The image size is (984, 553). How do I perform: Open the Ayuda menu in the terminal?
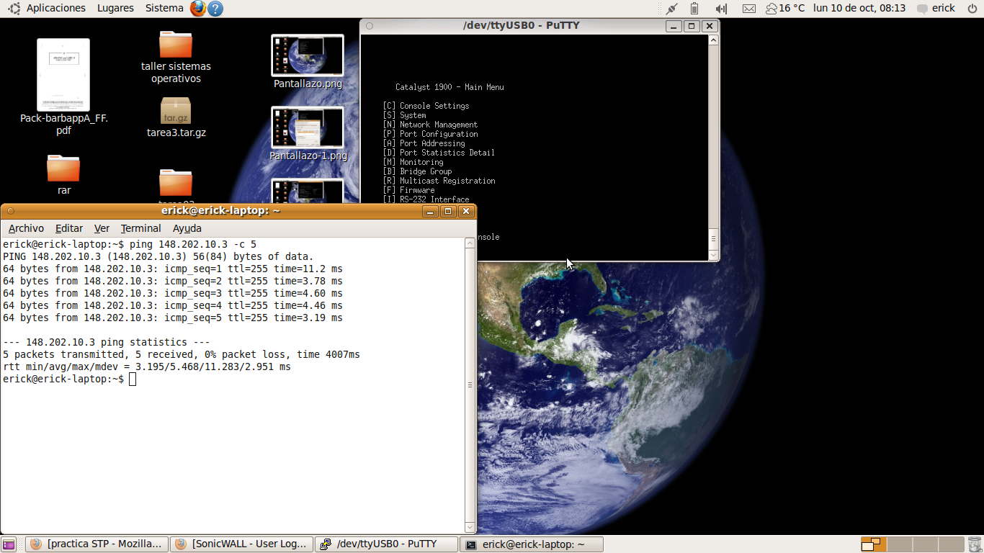[x=187, y=228]
